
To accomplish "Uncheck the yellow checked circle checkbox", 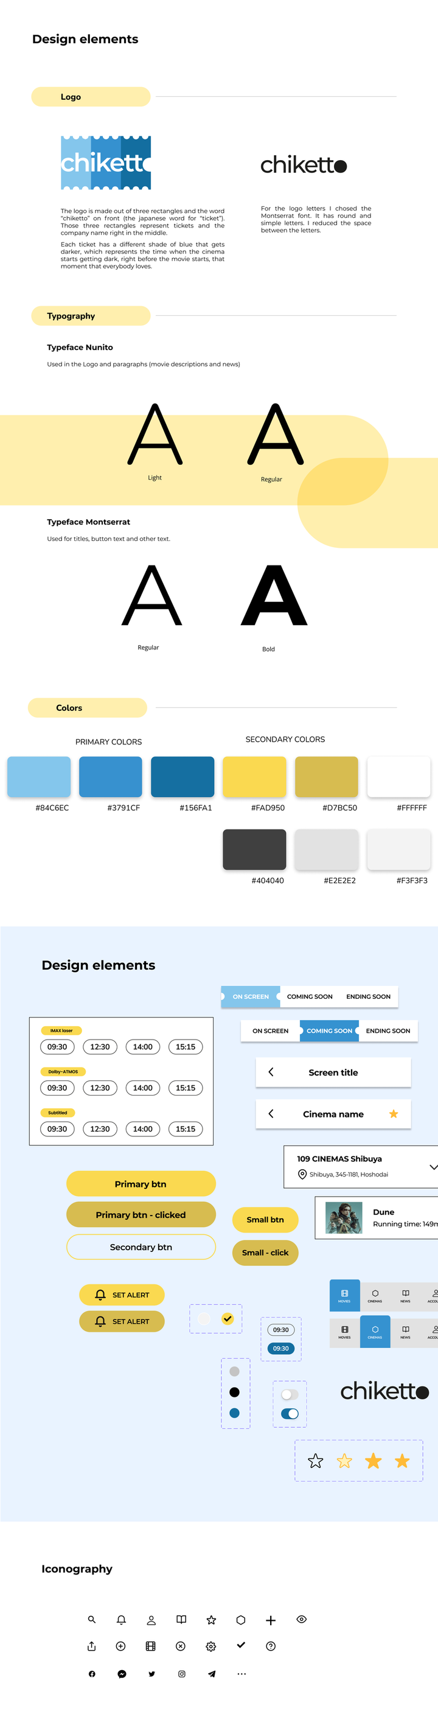I will (228, 1319).
